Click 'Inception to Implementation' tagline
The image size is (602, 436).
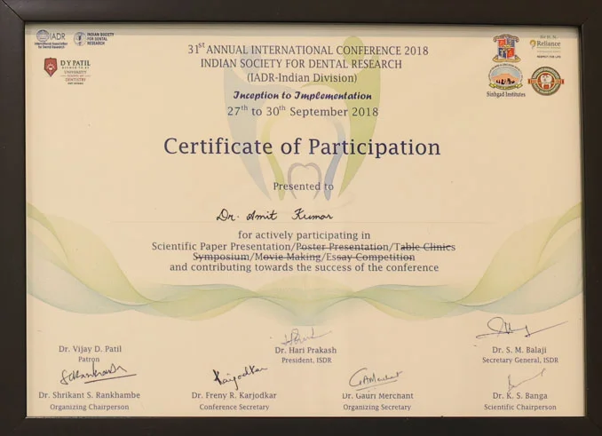tap(303, 96)
